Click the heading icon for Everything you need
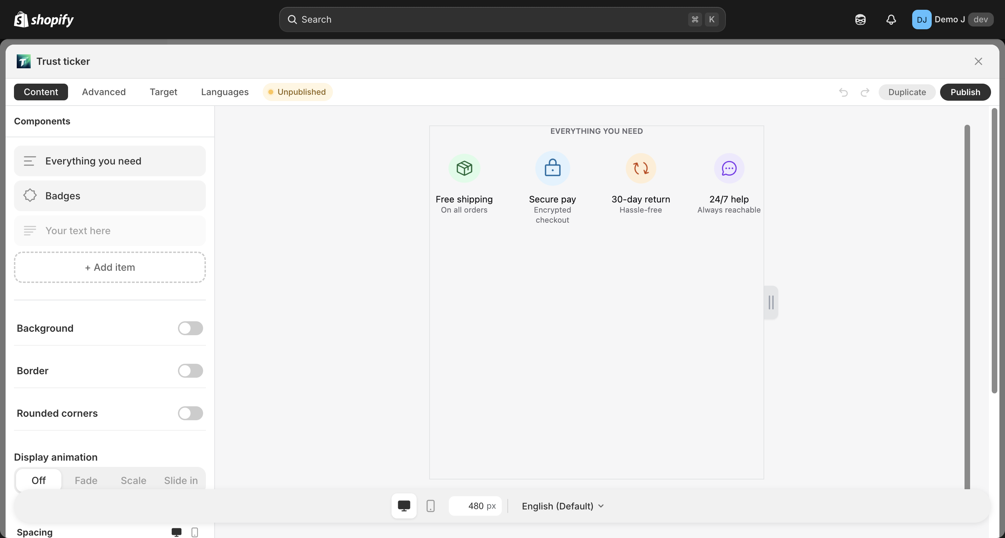 pyautogui.click(x=30, y=161)
